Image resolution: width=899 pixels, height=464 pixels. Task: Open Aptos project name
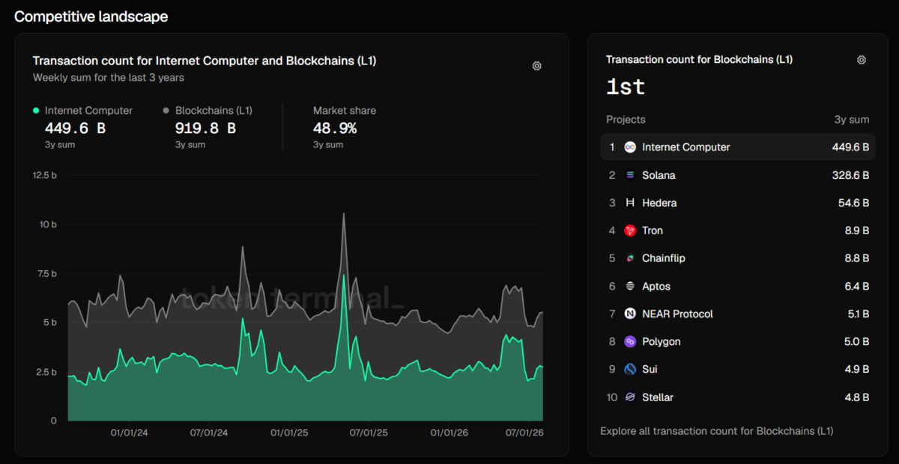656,286
